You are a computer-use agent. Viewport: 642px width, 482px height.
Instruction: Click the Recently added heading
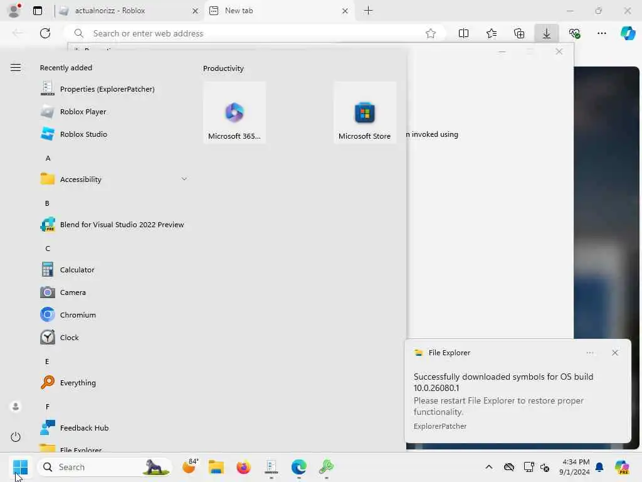pos(66,68)
